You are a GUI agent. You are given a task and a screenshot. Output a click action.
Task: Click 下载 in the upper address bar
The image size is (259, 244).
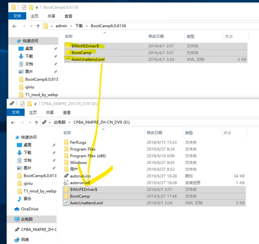79,26
